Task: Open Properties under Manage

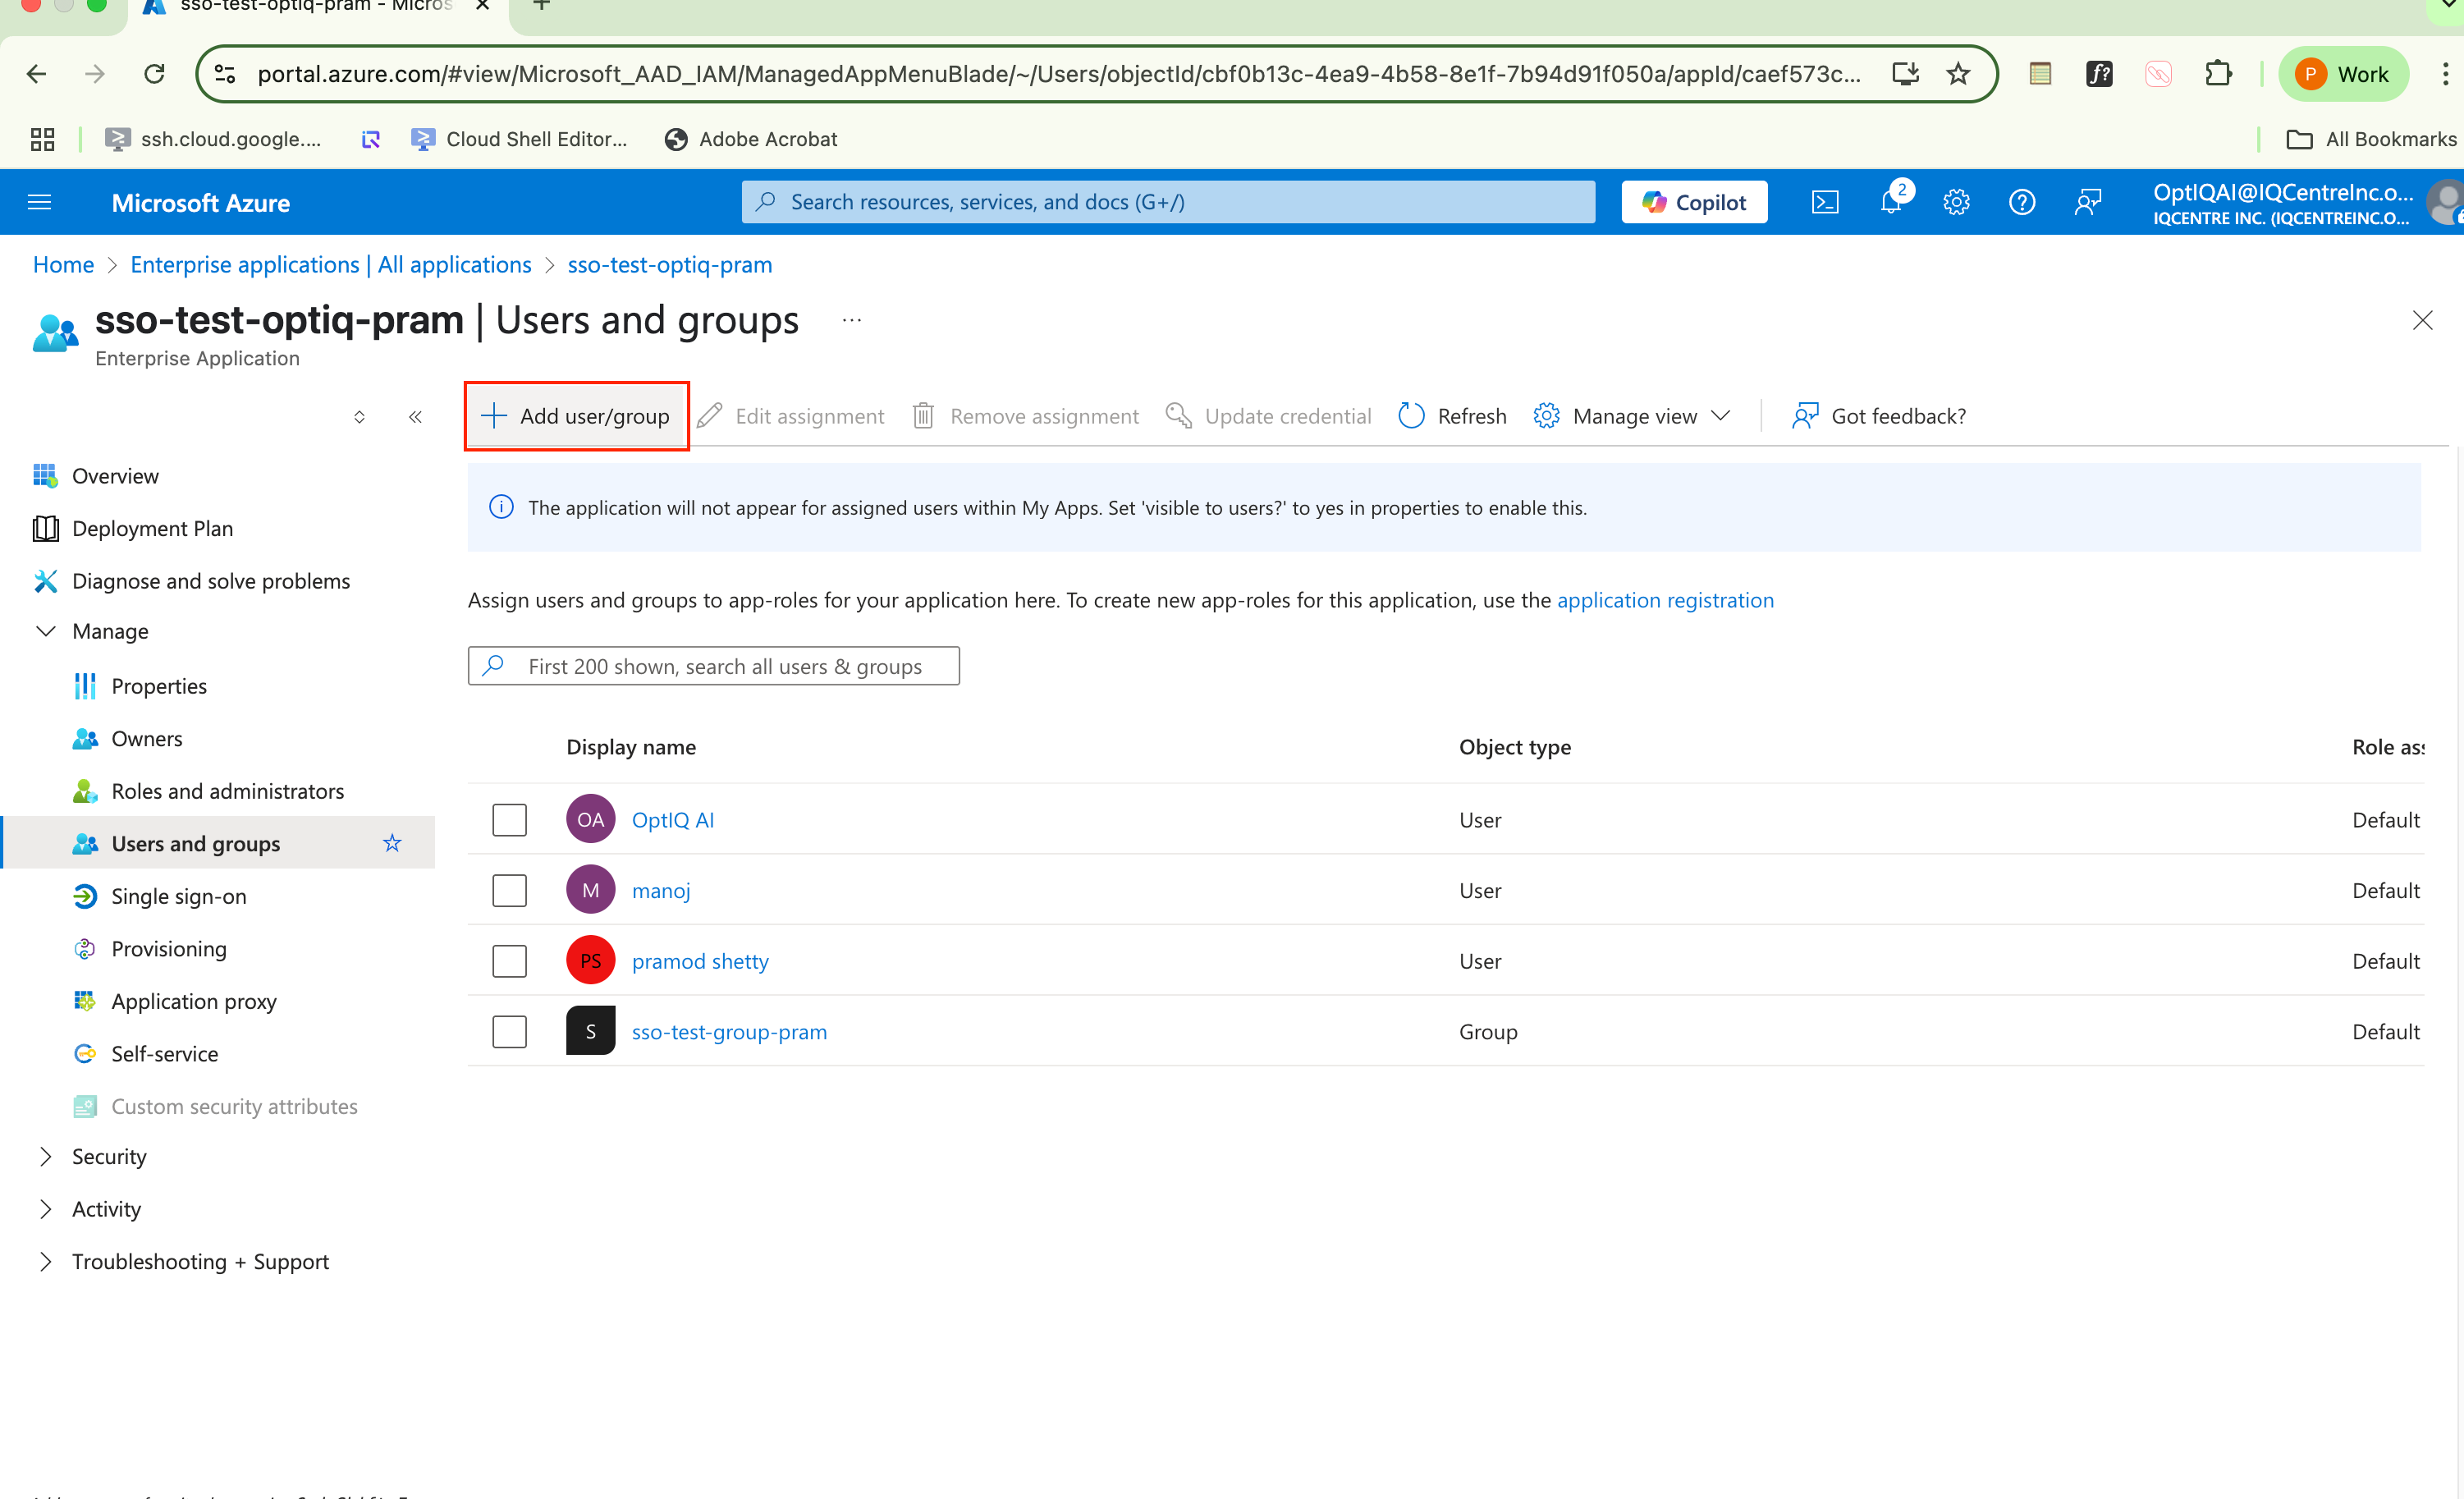Action: tap(159, 686)
